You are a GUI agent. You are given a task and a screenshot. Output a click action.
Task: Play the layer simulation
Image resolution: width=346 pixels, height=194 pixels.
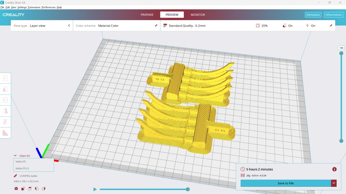(95, 189)
